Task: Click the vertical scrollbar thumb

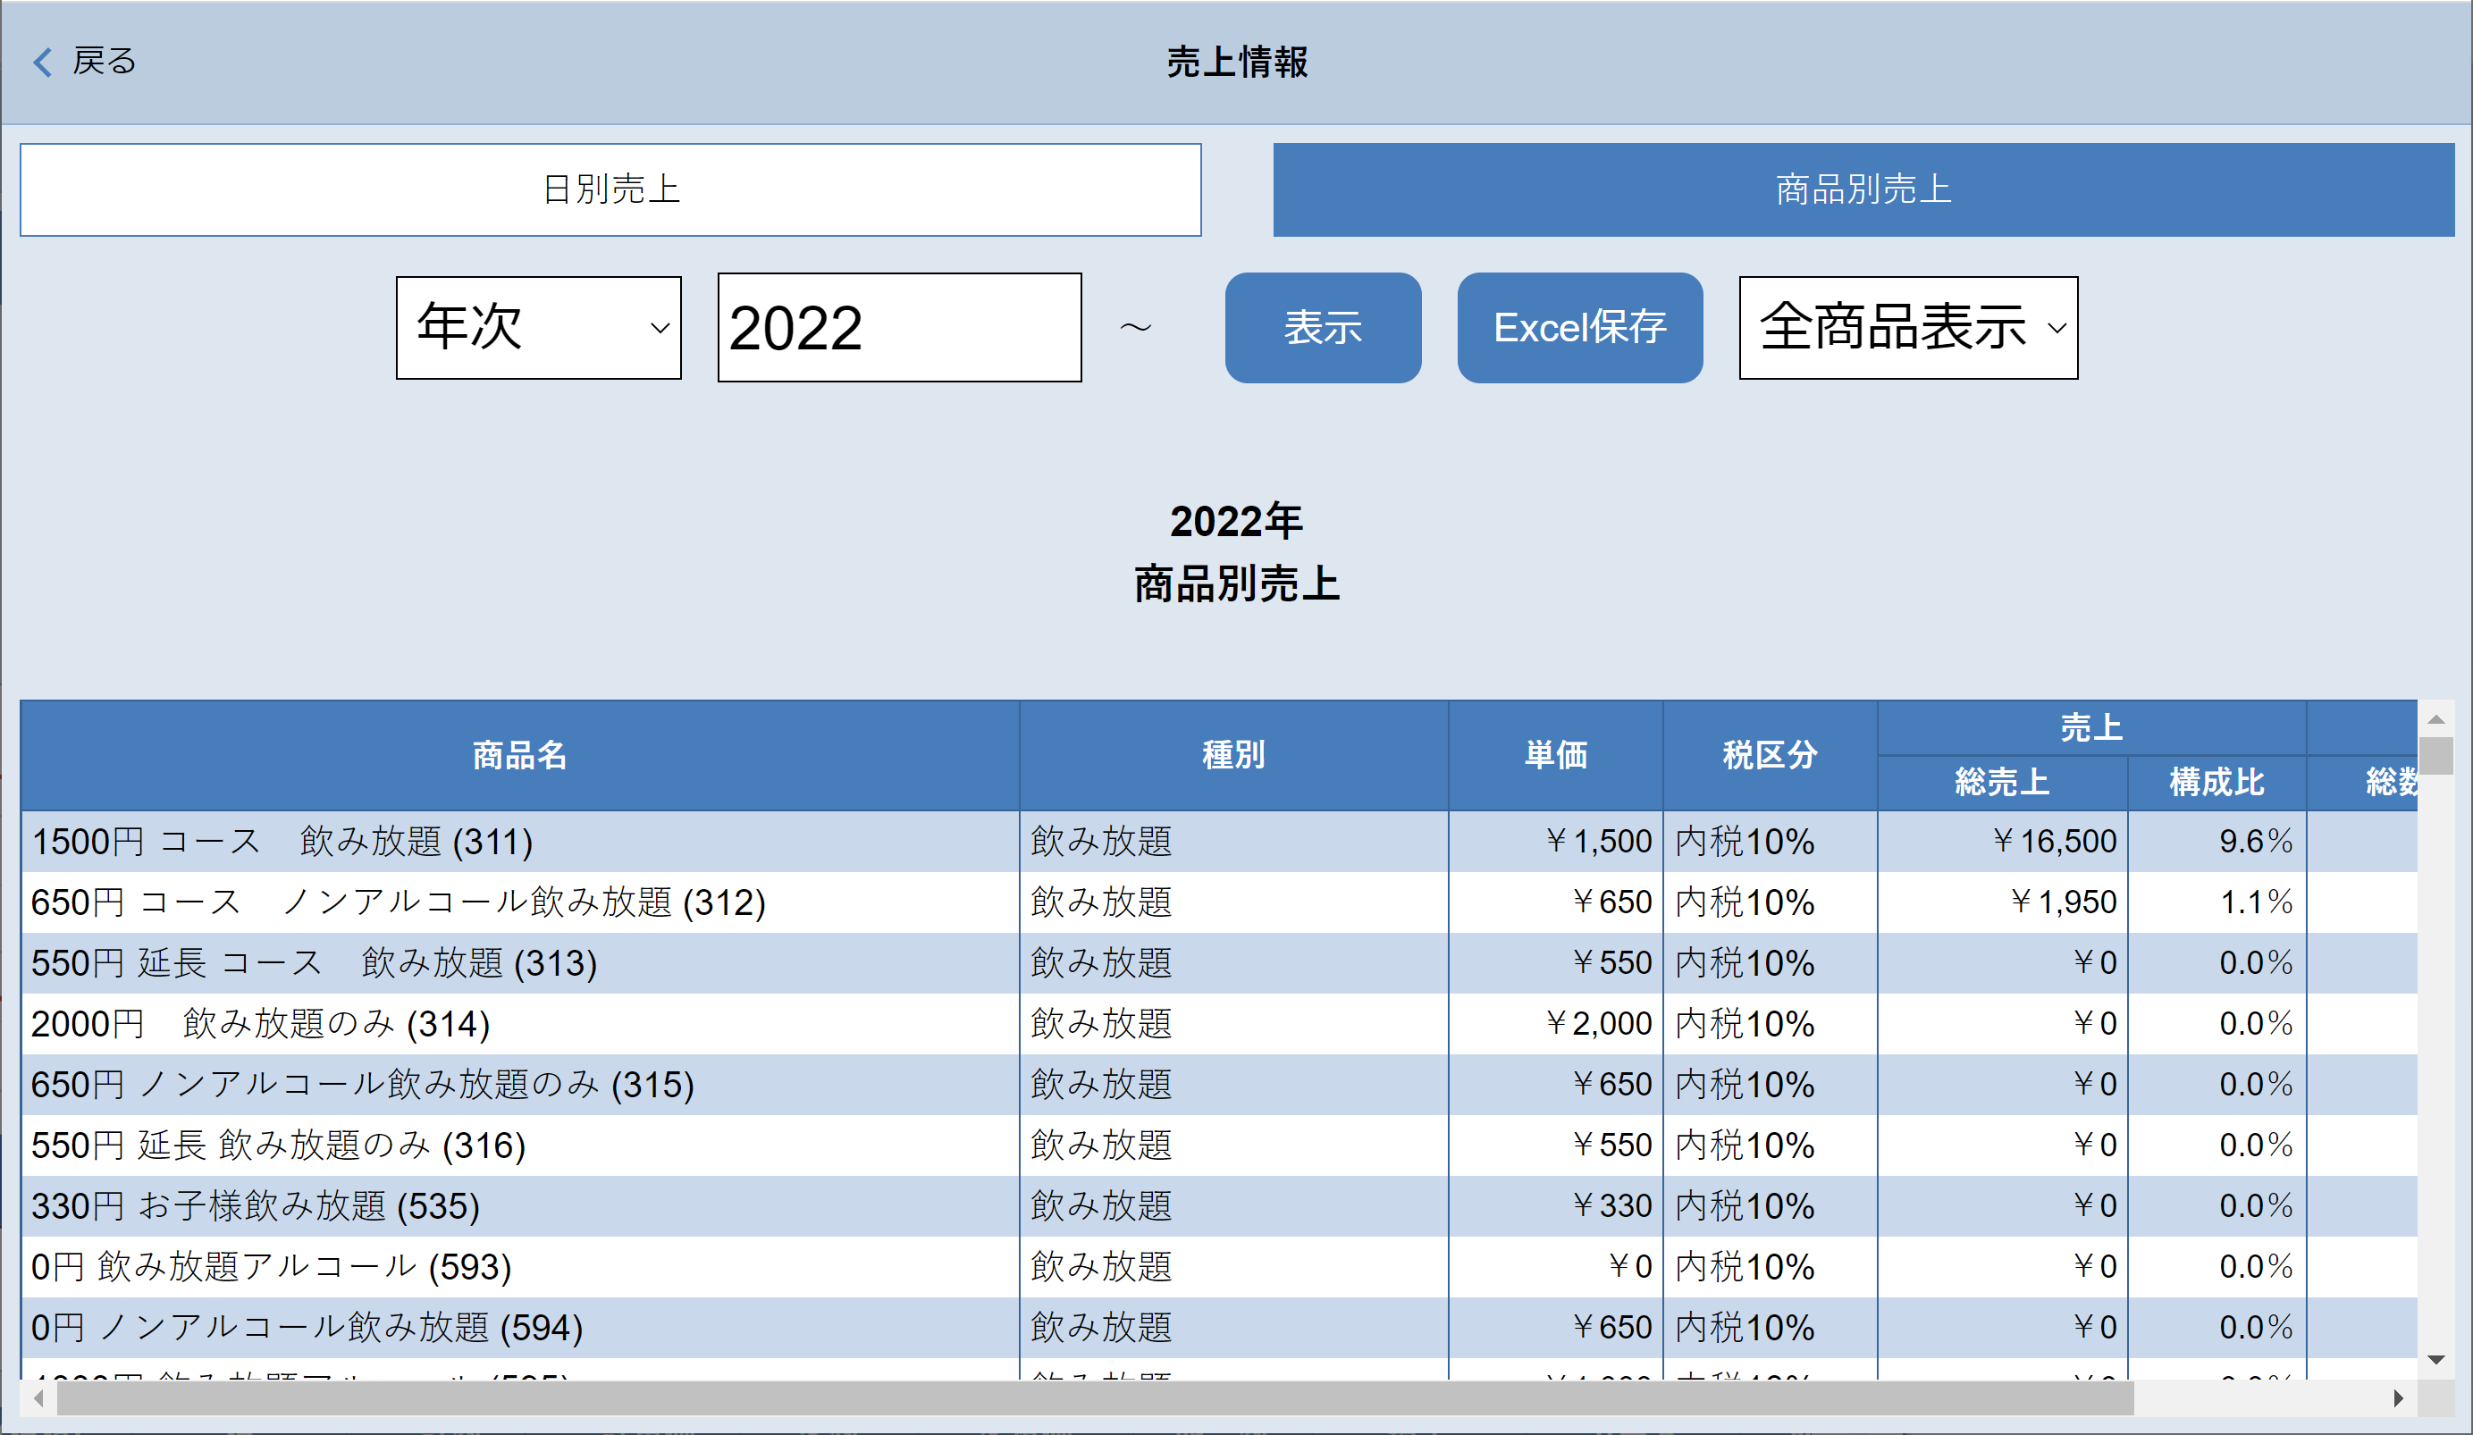Action: (2435, 756)
